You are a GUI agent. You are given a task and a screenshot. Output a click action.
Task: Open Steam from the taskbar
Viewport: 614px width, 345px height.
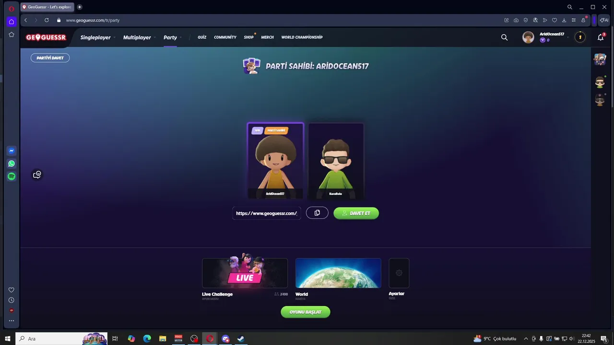click(241, 339)
